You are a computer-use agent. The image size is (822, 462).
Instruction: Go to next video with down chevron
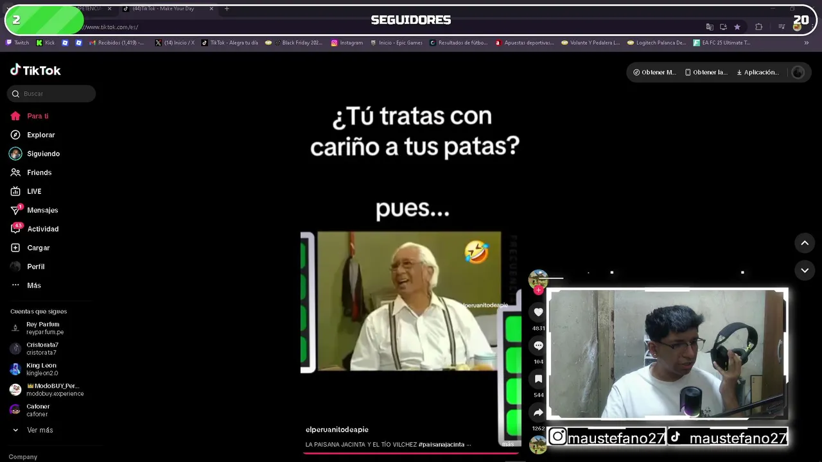pyautogui.click(x=805, y=271)
